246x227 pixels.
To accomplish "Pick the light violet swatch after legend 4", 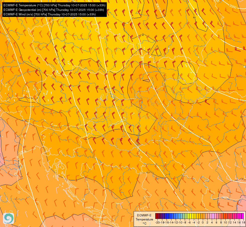I will point(213,216).
